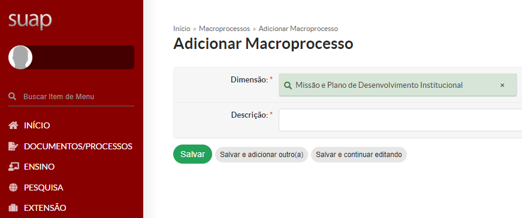Click the Documentos/Processos document icon

(x=13, y=146)
